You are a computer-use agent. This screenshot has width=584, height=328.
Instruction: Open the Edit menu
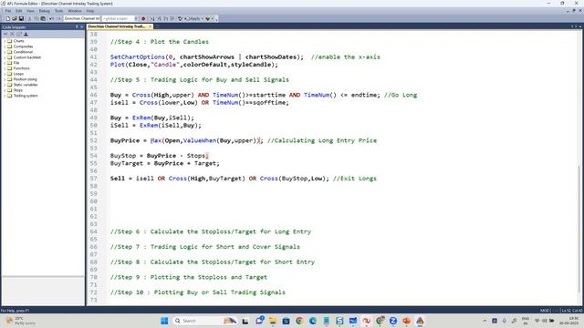(18, 11)
